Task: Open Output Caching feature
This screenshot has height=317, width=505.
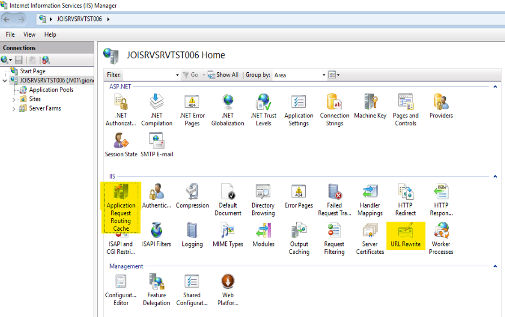Action: coord(299,239)
